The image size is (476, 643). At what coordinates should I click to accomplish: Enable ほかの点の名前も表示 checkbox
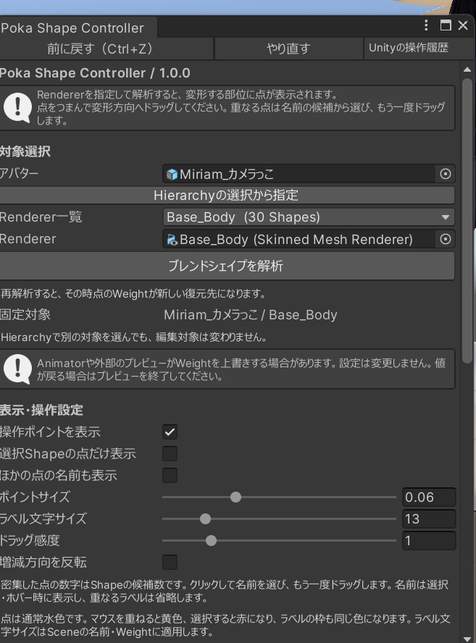pos(170,475)
